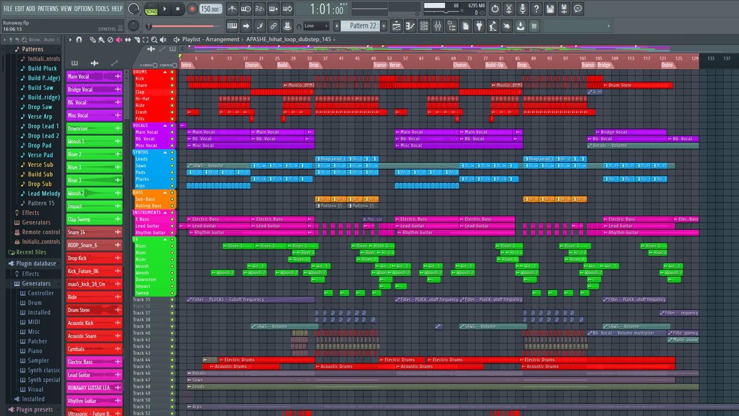This screenshot has width=739, height=416.
Task: Collapse the FX track group
Action: pos(165,239)
